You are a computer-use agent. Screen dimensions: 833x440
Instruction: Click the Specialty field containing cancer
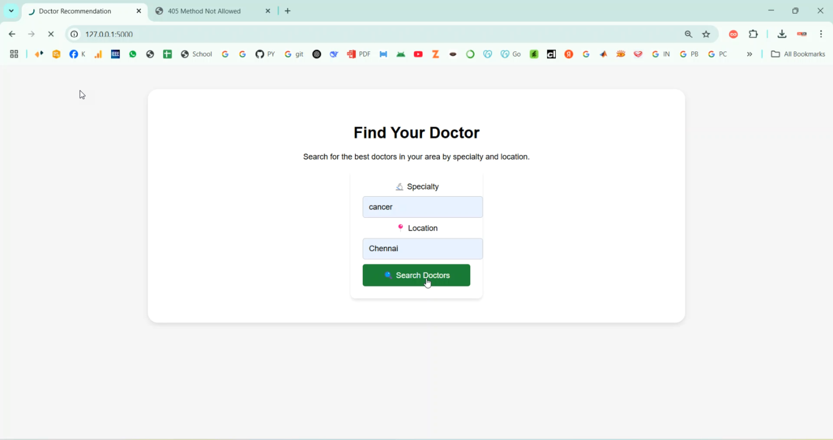423,207
